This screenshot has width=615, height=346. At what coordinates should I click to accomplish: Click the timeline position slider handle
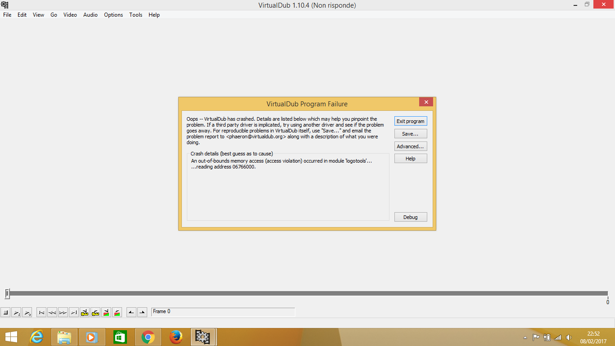[x=7, y=294]
